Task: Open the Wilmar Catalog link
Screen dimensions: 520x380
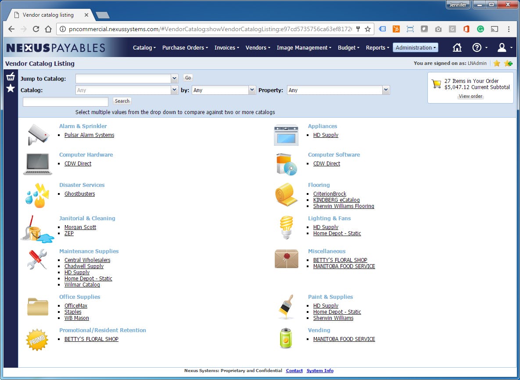Action: pyautogui.click(x=82, y=284)
